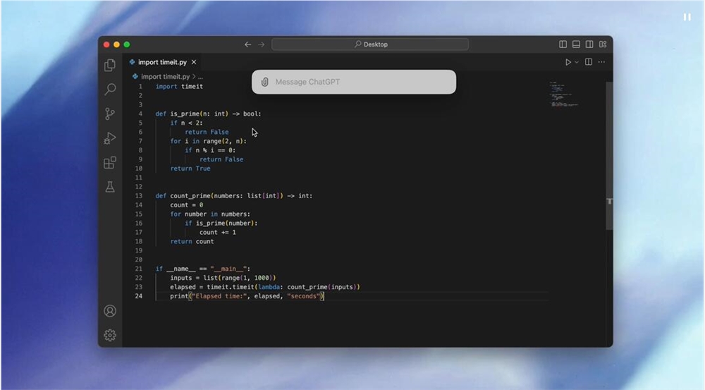This screenshot has height=390, width=705.
Task: Click the ellipsis breadcrumb segment
Action: [200, 76]
